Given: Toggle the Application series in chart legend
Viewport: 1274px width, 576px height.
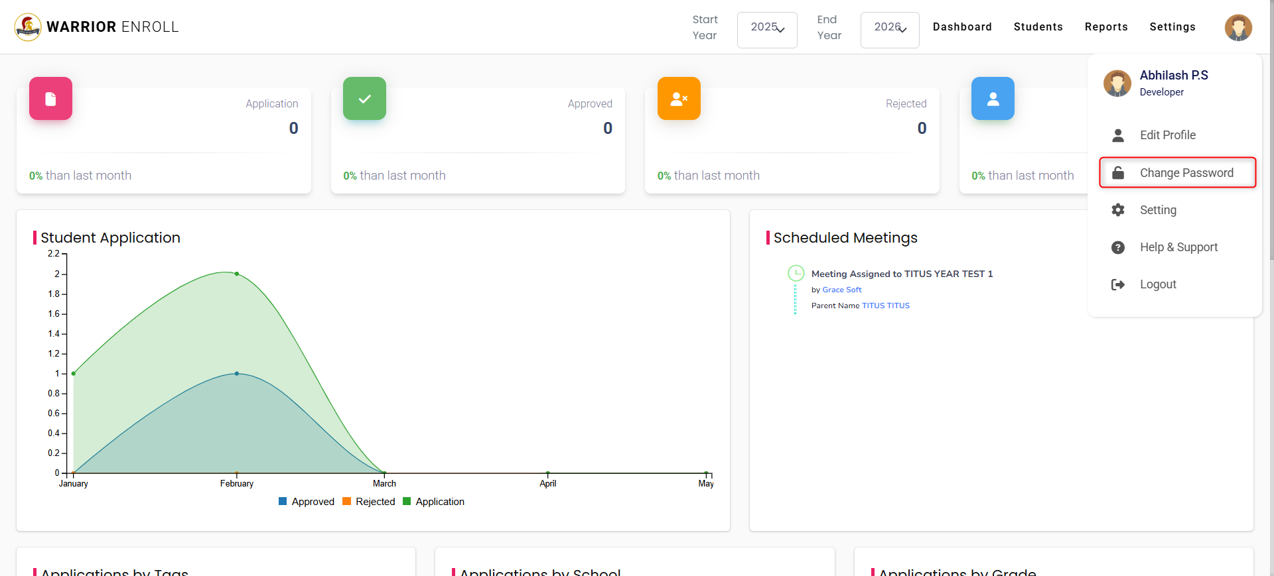Looking at the screenshot, I should (434, 502).
